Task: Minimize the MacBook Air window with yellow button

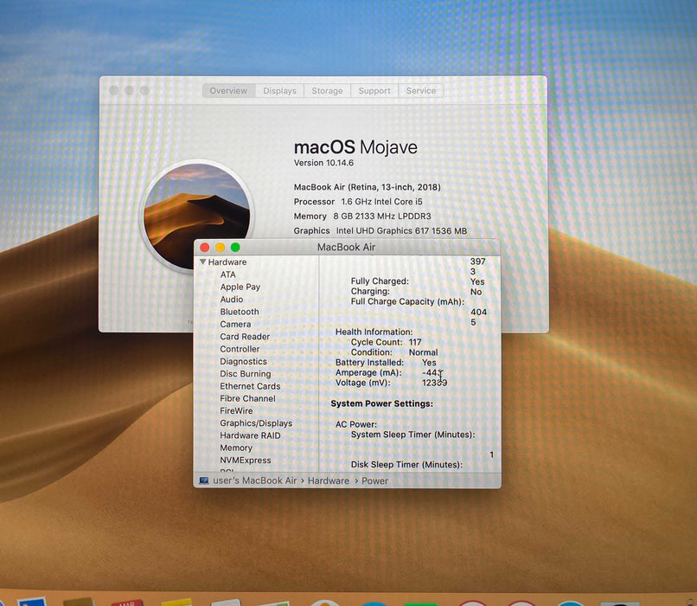Action: coord(220,248)
